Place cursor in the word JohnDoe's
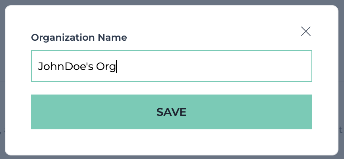Viewport: 344px width, 159px height. [66, 66]
